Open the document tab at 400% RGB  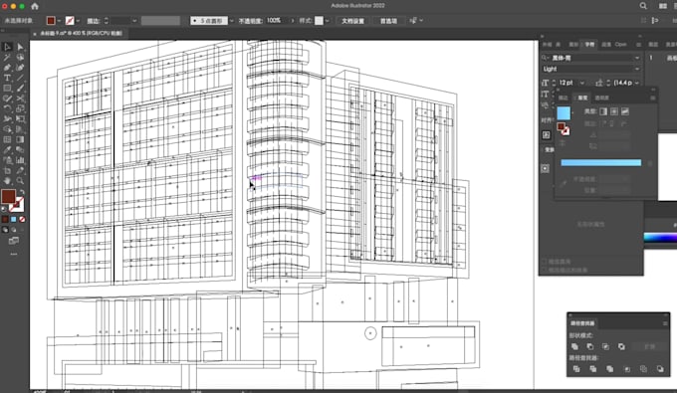[81, 33]
